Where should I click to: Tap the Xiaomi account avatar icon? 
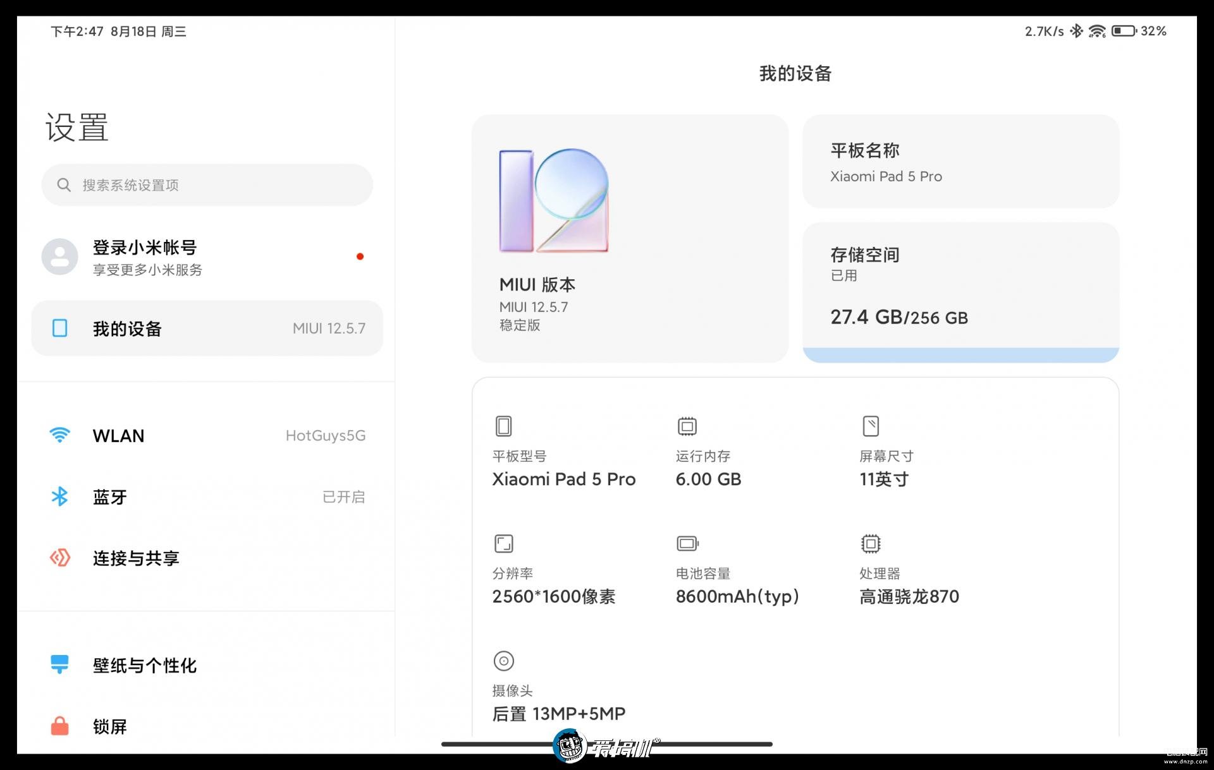coord(60,256)
